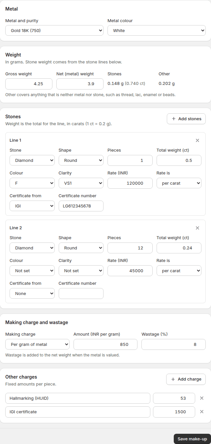Click the Add stones button
Image resolution: width=211 pixels, height=444 pixels.
coord(186,119)
